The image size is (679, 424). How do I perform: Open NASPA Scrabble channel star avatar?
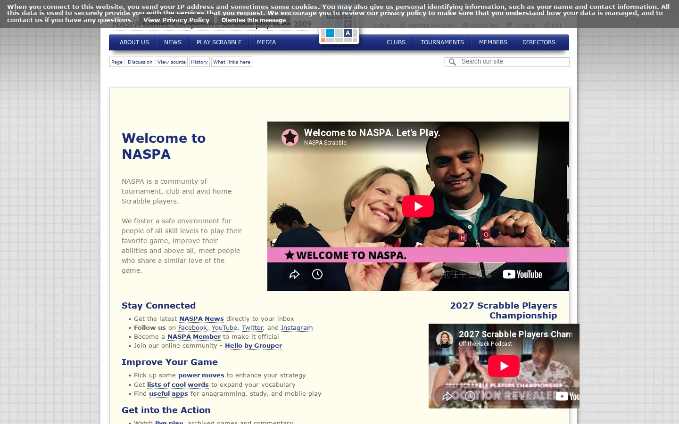290,137
